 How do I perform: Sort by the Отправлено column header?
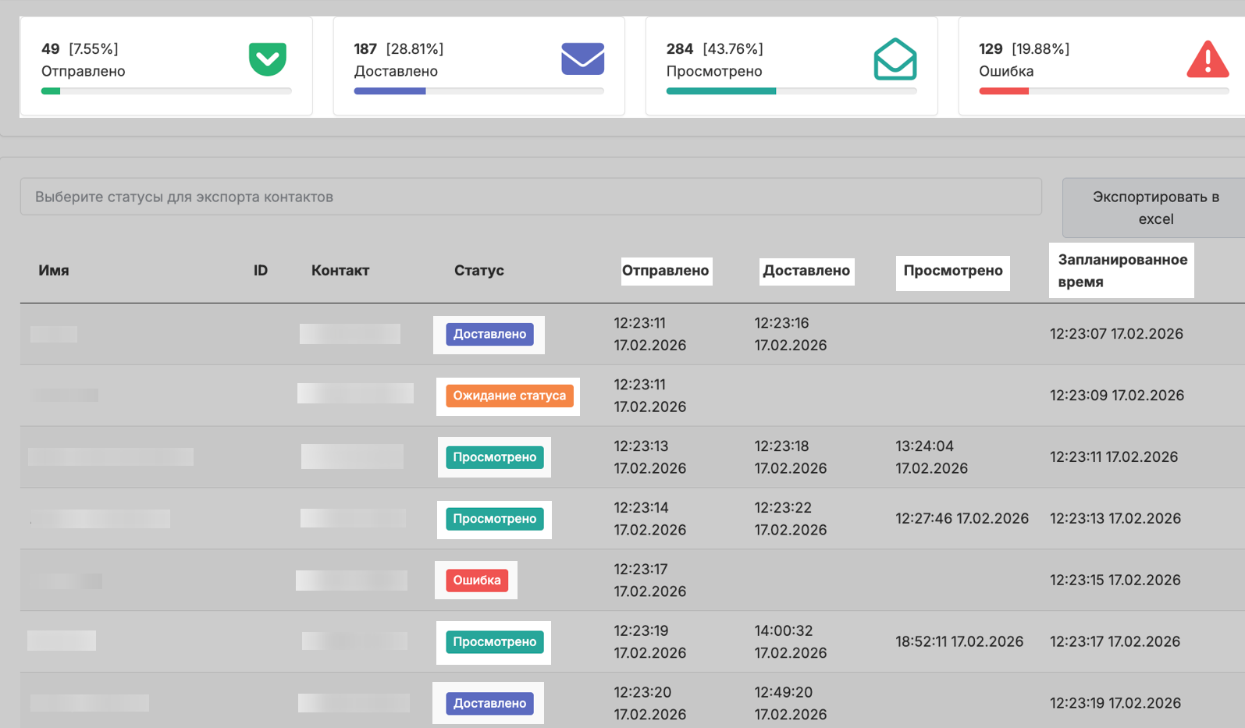pyautogui.click(x=666, y=271)
